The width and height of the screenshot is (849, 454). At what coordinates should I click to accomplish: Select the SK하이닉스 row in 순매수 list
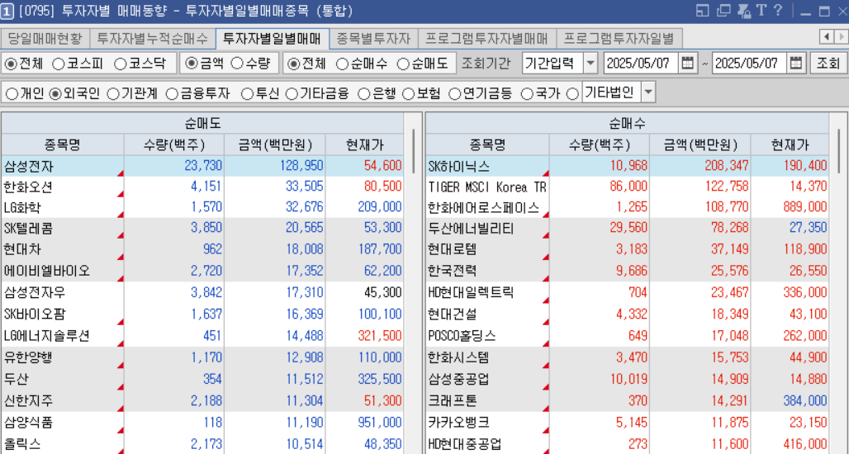click(x=628, y=166)
